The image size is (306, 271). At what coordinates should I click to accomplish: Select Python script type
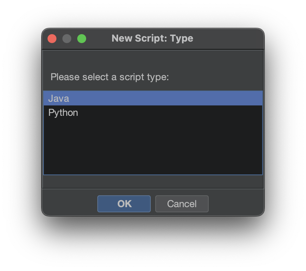(x=153, y=112)
